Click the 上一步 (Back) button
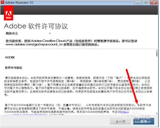The height and width of the screenshot is (128, 160). click(121, 121)
